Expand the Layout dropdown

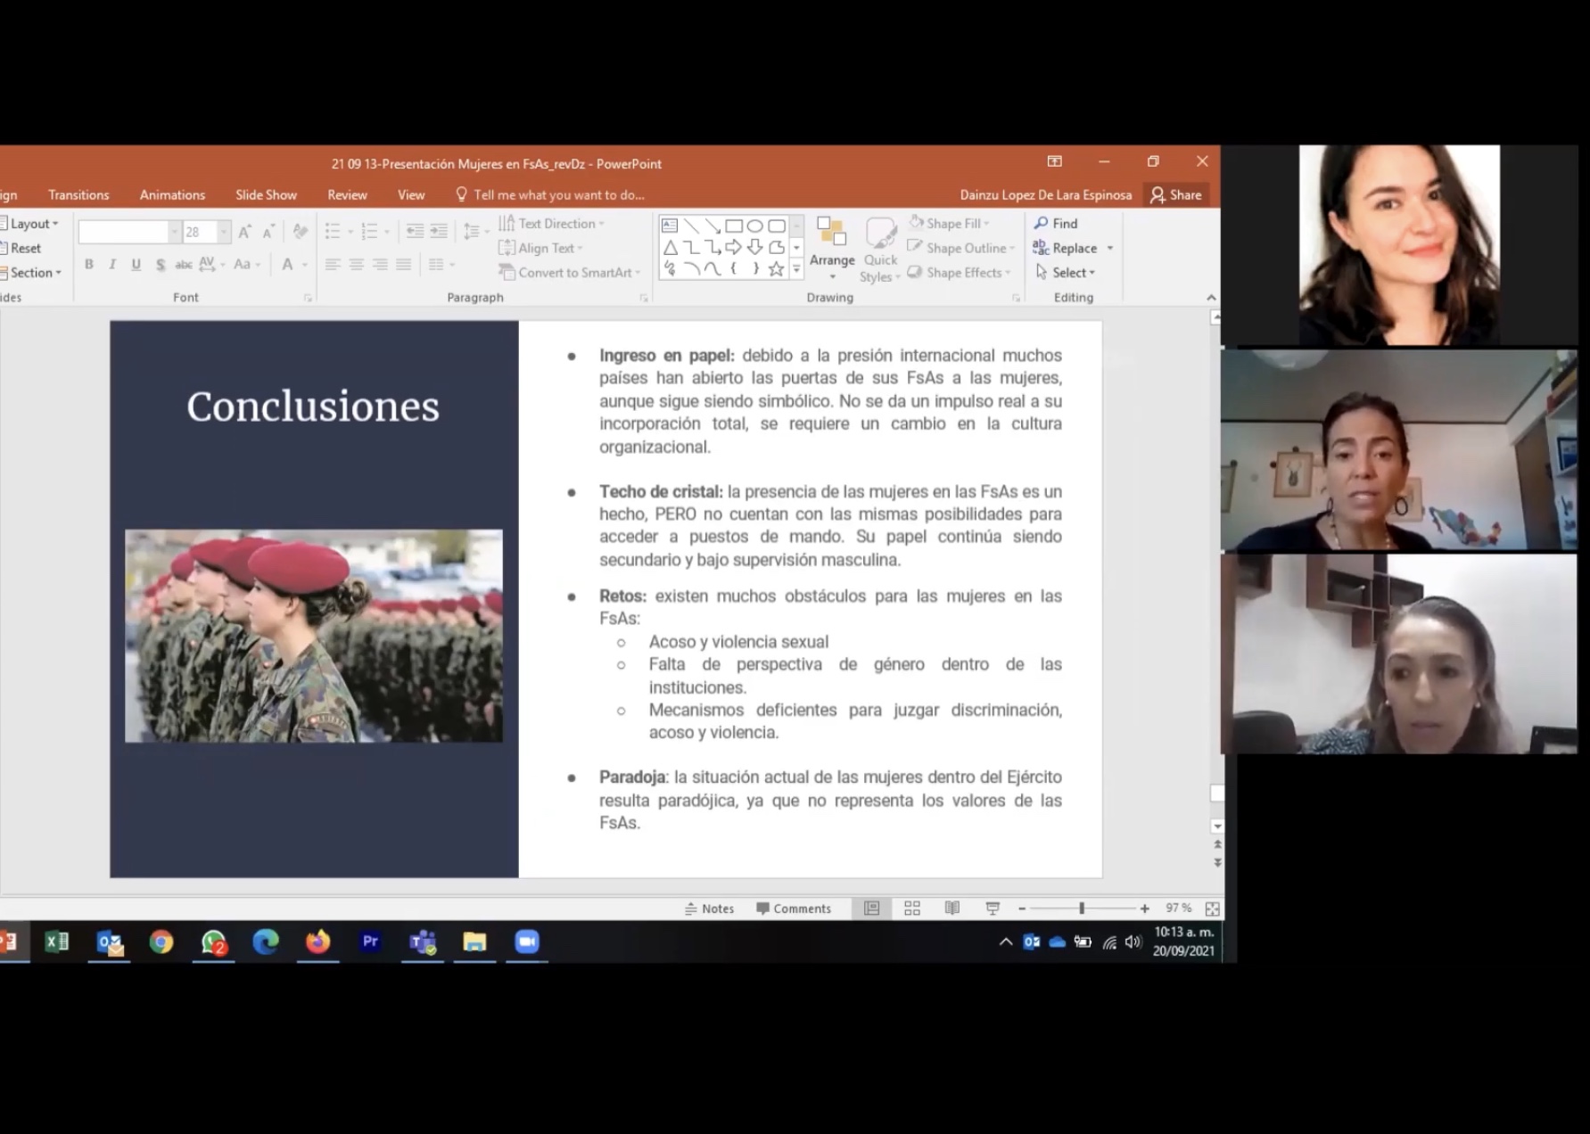[x=33, y=224]
